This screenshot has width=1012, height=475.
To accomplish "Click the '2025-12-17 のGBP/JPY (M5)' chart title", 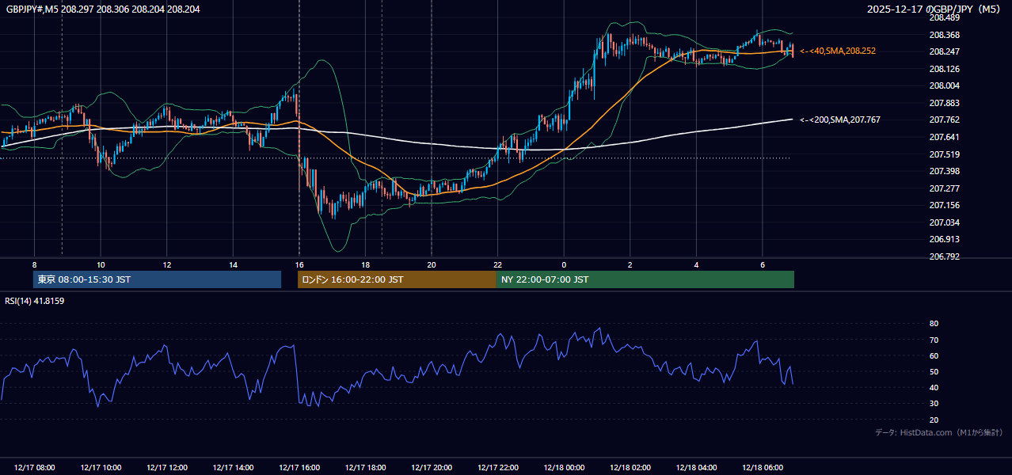I will click(x=935, y=9).
